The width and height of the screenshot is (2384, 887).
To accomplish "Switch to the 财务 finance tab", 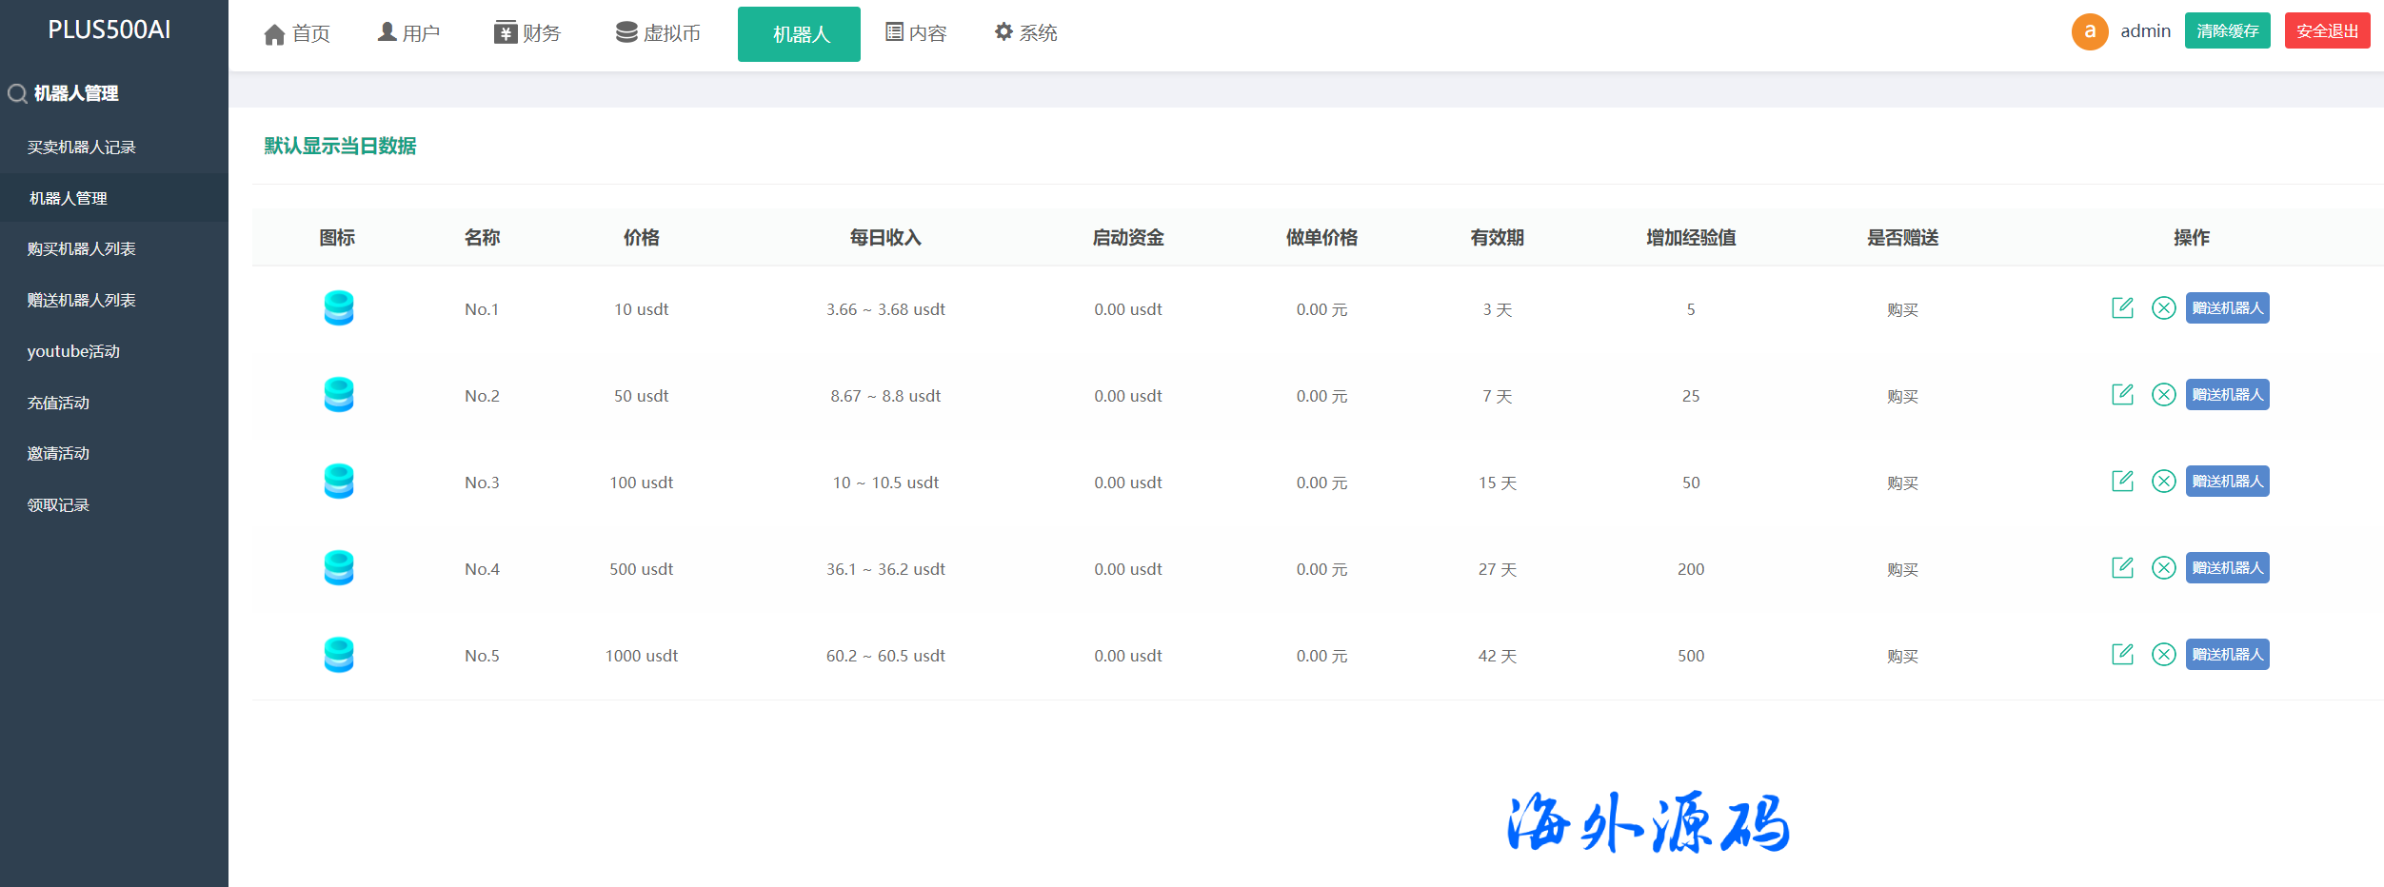I will [527, 34].
